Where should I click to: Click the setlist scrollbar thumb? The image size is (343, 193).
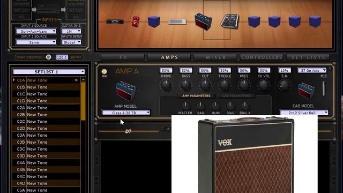(83, 101)
